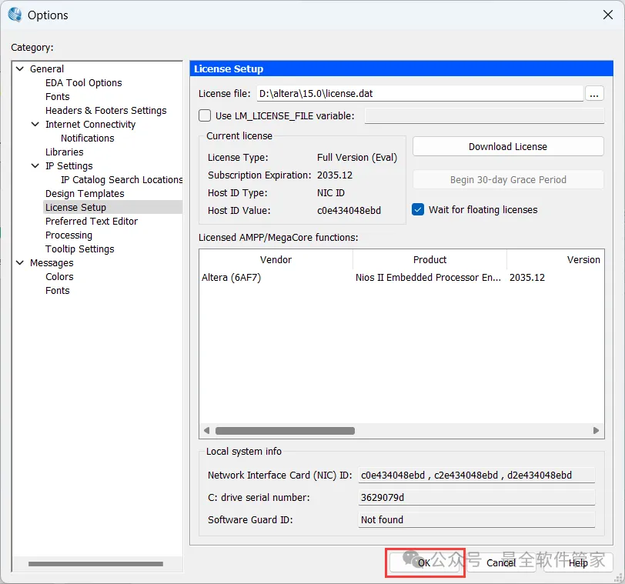Select Processing category

[x=69, y=235]
